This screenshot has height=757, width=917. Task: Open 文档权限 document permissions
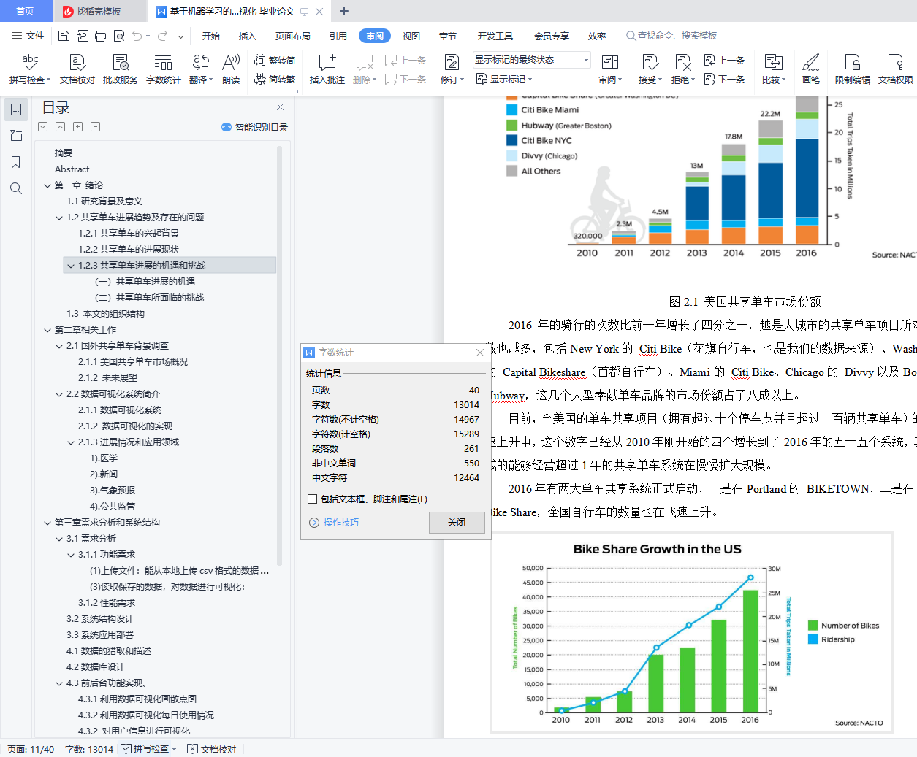[896, 69]
